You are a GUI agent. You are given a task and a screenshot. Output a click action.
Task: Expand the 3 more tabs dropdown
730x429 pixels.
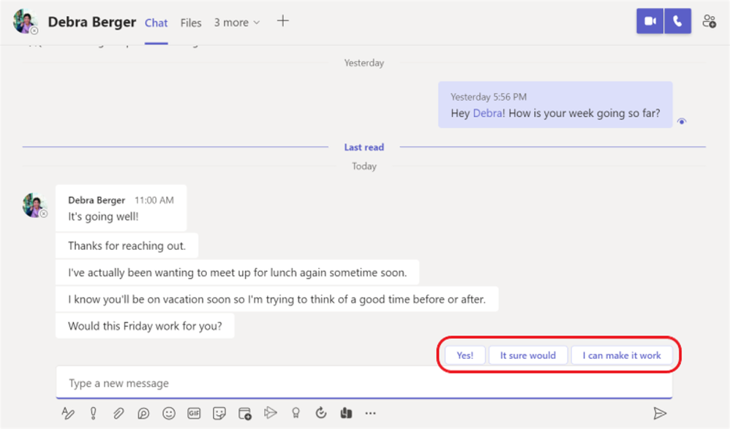coord(237,23)
